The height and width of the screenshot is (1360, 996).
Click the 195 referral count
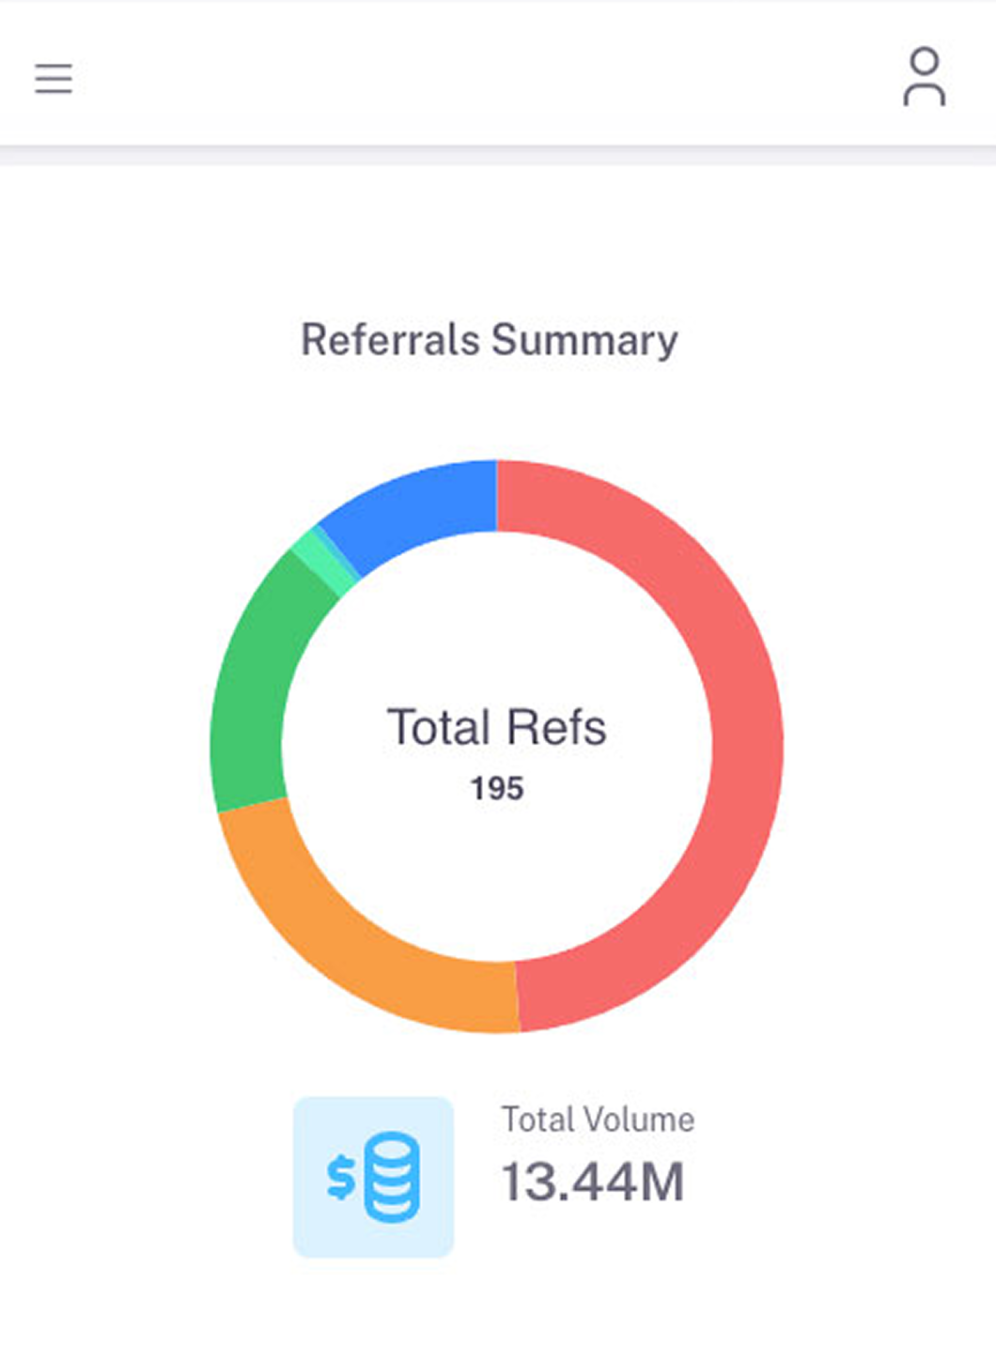(x=497, y=788)
